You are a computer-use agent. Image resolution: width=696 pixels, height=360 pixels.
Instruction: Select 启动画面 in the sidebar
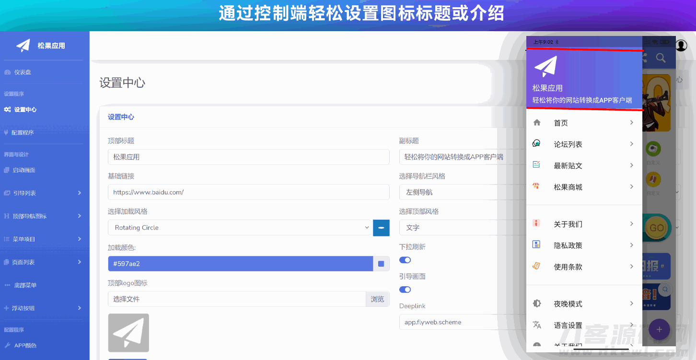pos(24,170)
